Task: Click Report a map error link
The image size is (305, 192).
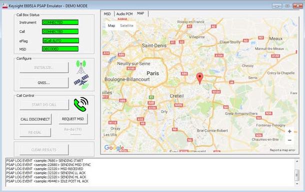Action: coord(282,150)
